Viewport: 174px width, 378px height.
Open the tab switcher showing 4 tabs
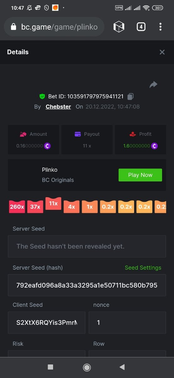pyautogui.click(x=141, y=27)
